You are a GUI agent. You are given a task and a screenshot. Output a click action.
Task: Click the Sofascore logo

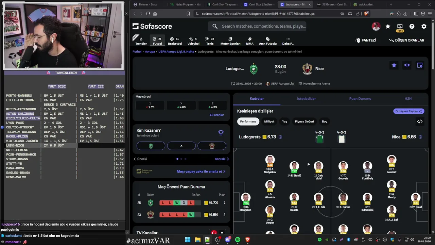[152, 26]
